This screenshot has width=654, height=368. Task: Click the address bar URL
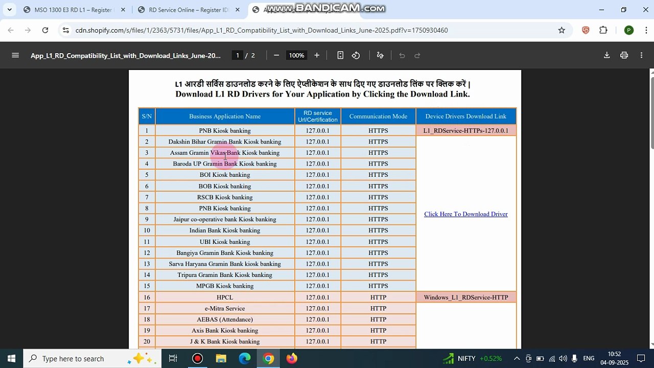click(x=262, y=30)
